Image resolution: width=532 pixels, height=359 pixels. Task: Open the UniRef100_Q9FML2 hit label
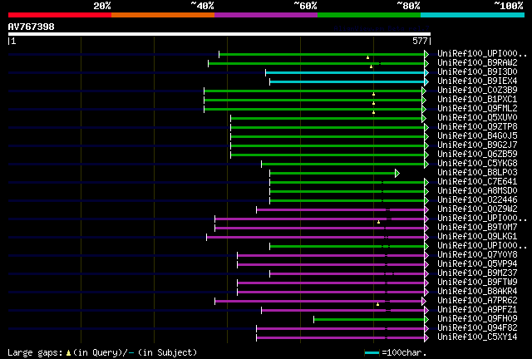477,108
